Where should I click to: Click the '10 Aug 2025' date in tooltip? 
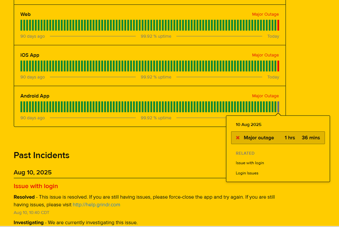(248, 125)
